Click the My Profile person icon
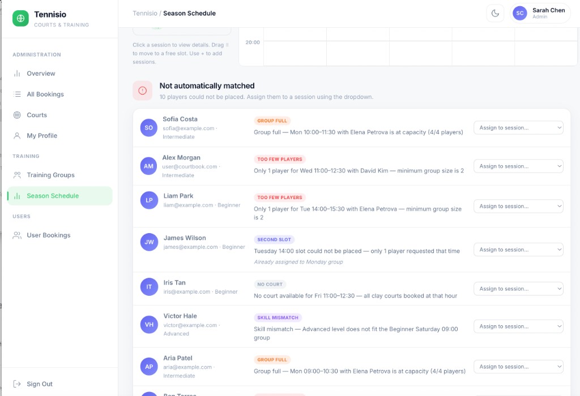This screenshot has height=396, width=580. pos(17,136)
